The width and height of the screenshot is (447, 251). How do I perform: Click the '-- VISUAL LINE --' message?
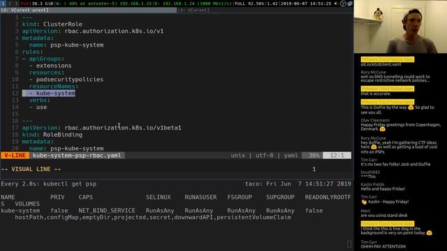[x=31, y=169]
